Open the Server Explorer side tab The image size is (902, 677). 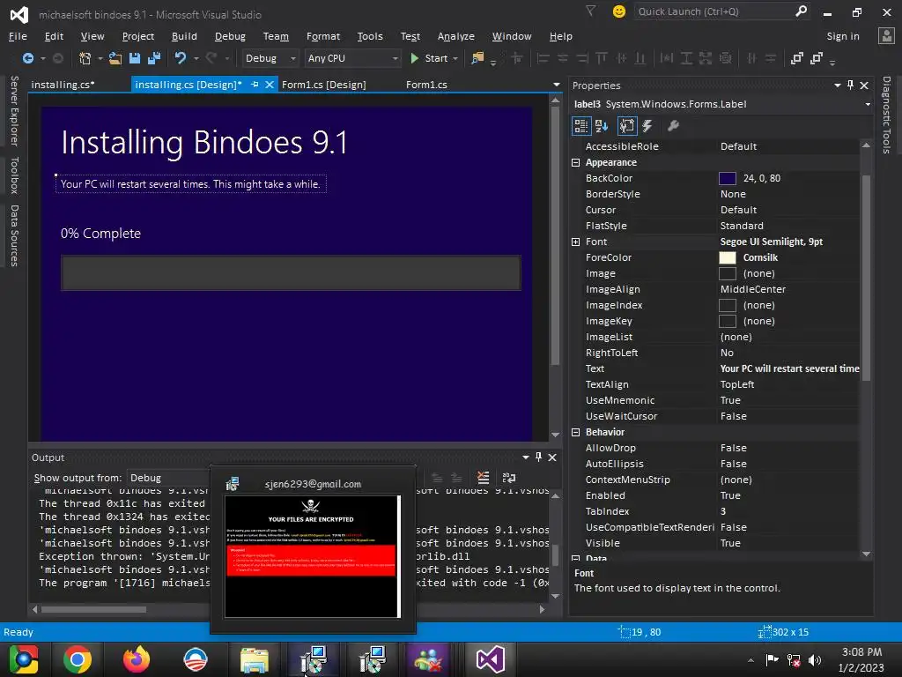pos(14,110)
